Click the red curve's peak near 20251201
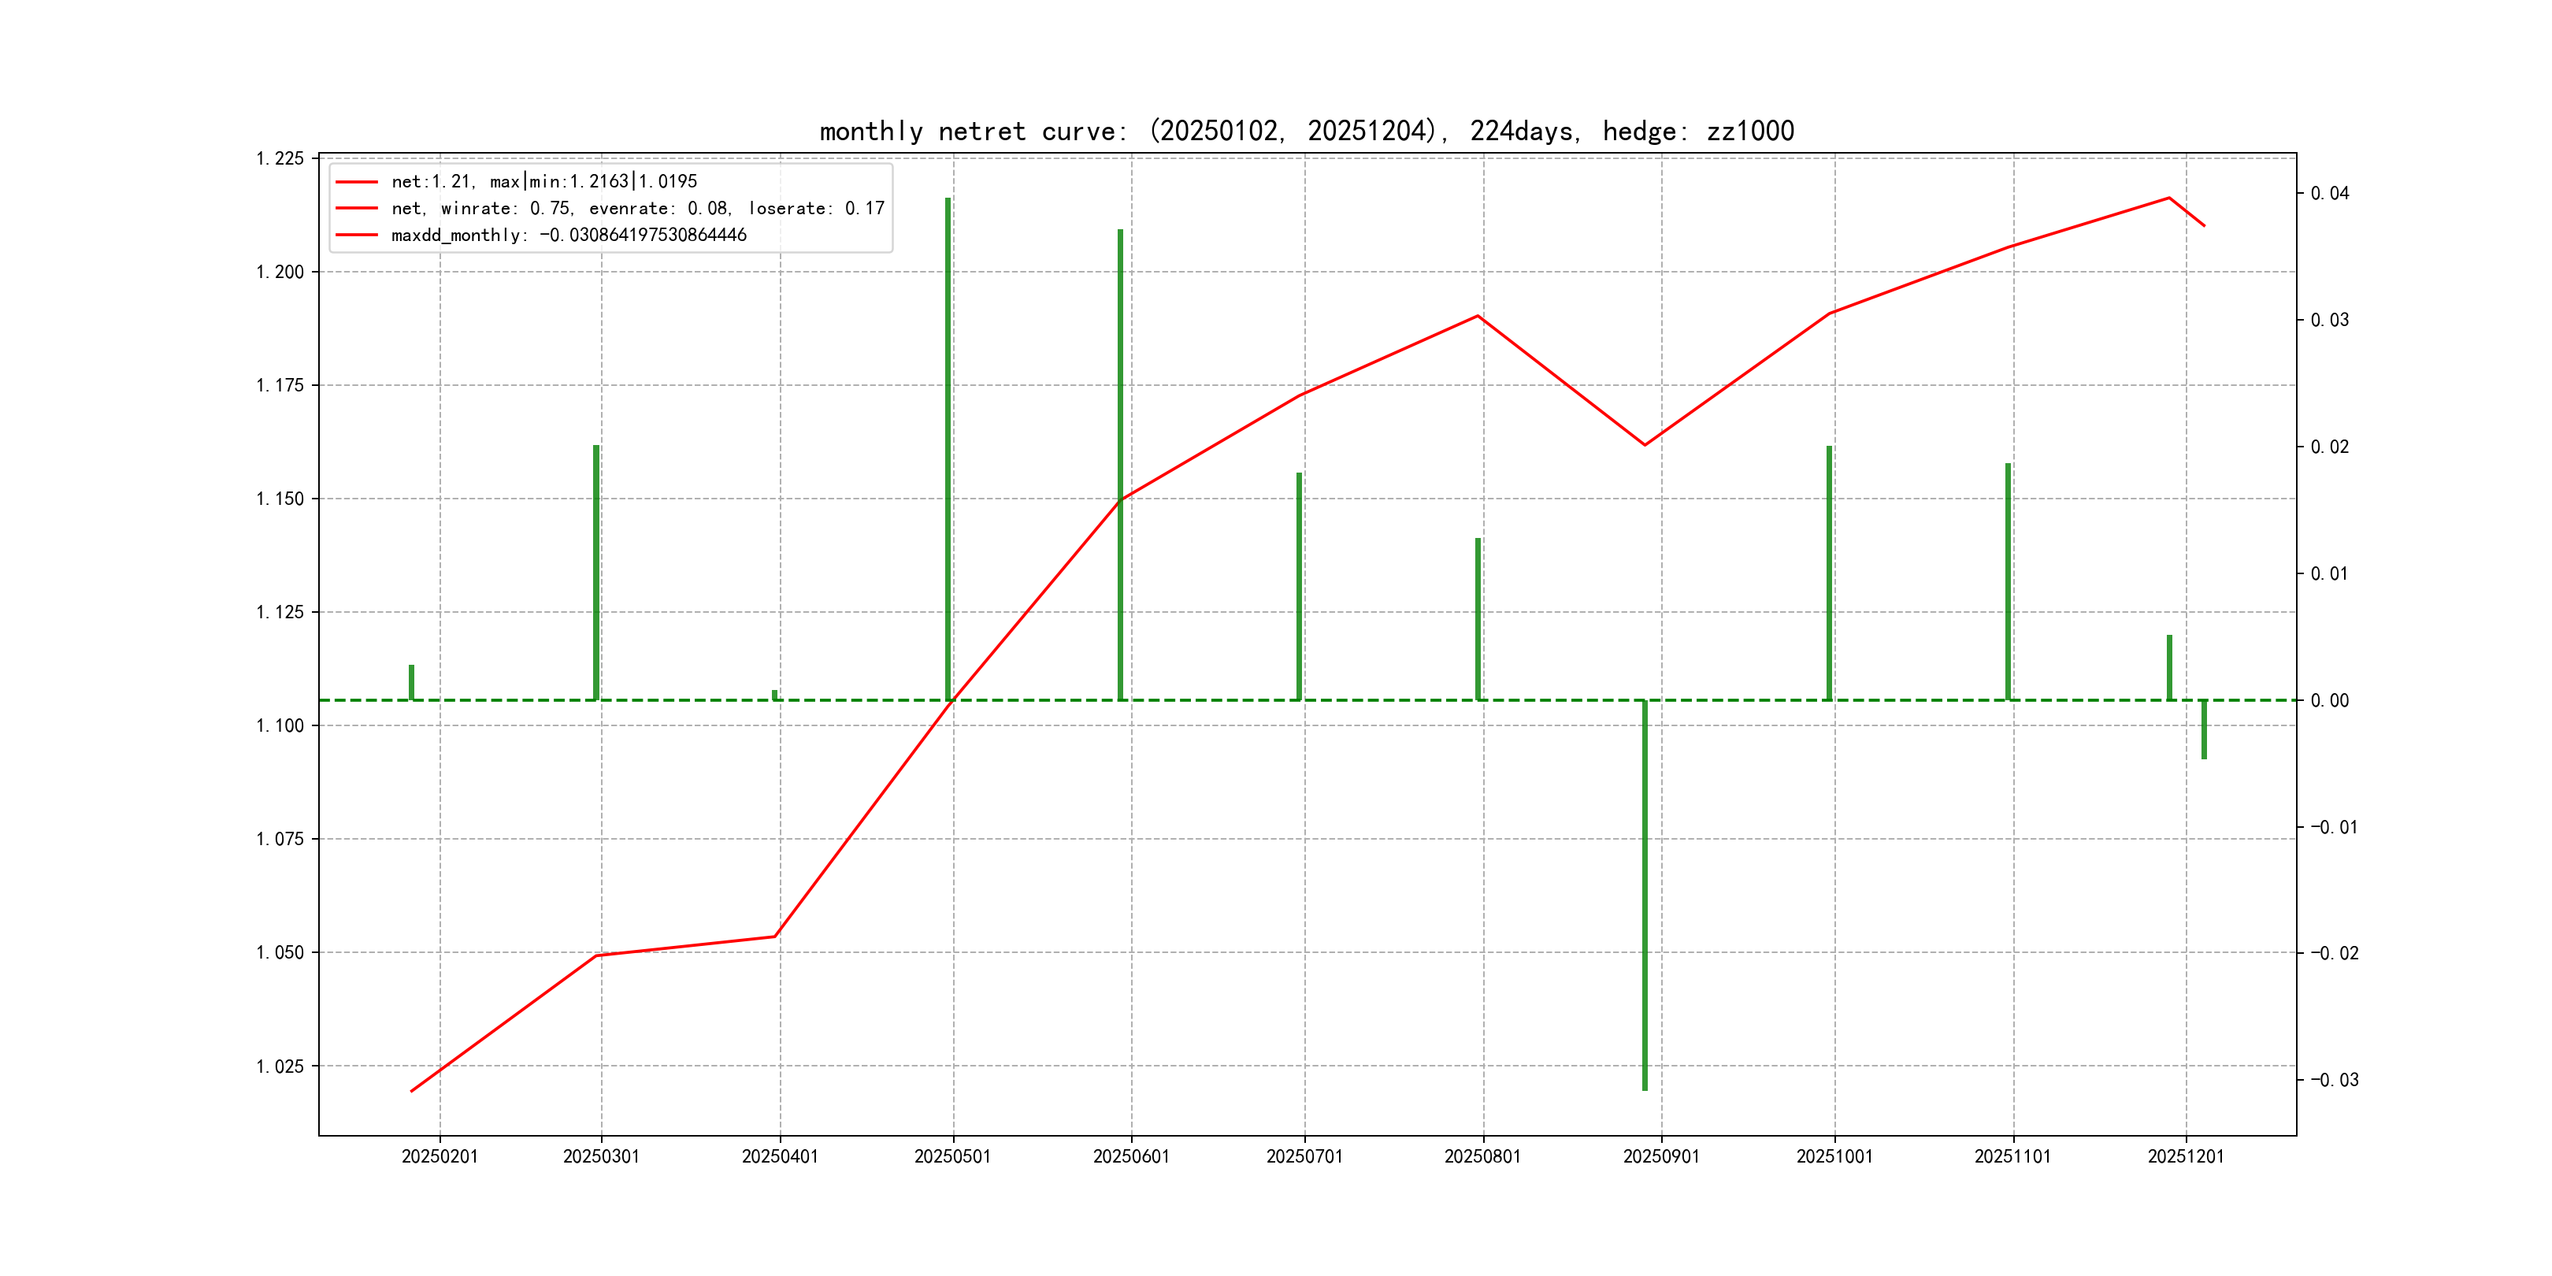 pyautogui.click(x=2168, y=198)
